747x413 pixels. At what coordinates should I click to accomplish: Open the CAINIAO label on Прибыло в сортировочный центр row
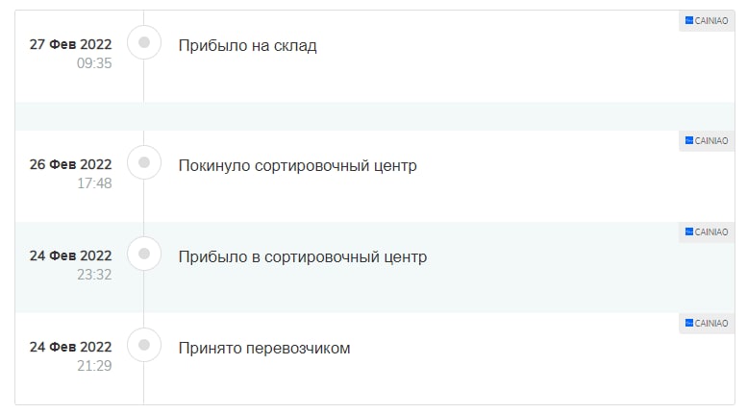(707, 231)
